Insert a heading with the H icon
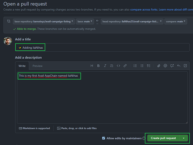The height and width of the screenshot is (145, 193). coord(92,66)
